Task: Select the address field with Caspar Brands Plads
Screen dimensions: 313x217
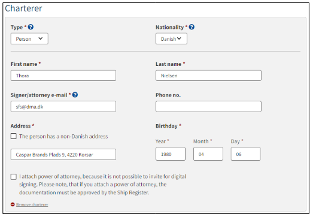Action: pos(63,155)
